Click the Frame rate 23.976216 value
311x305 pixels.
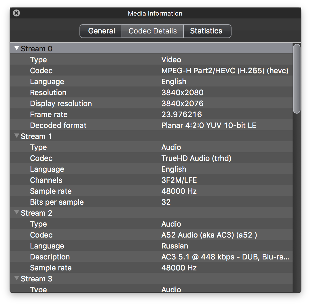coord(181,114)
